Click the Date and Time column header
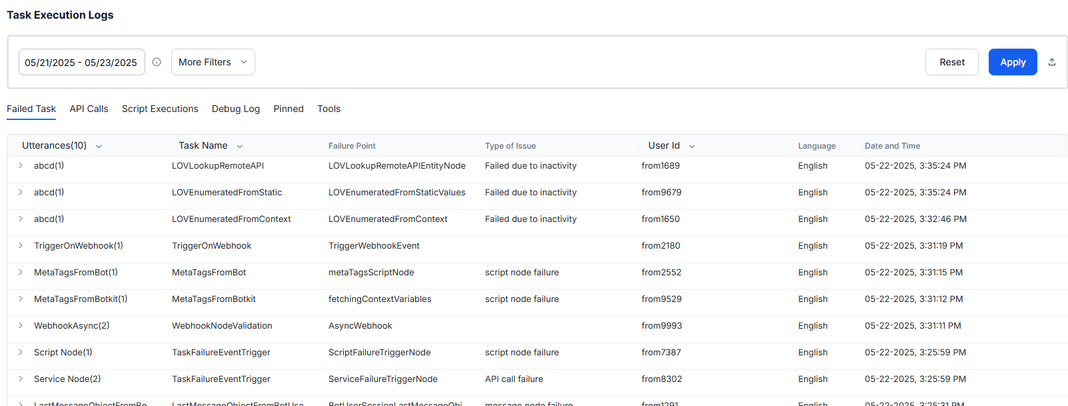Viewport: 1068px width, 406px height. (892, 146)
